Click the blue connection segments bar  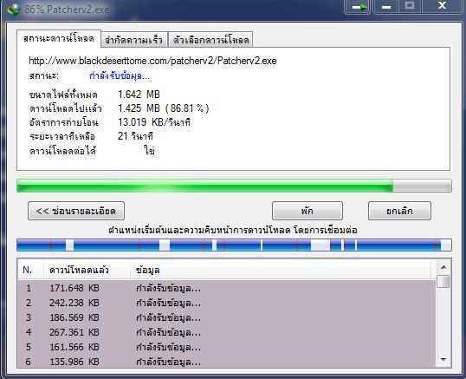(x=234, y=245)
